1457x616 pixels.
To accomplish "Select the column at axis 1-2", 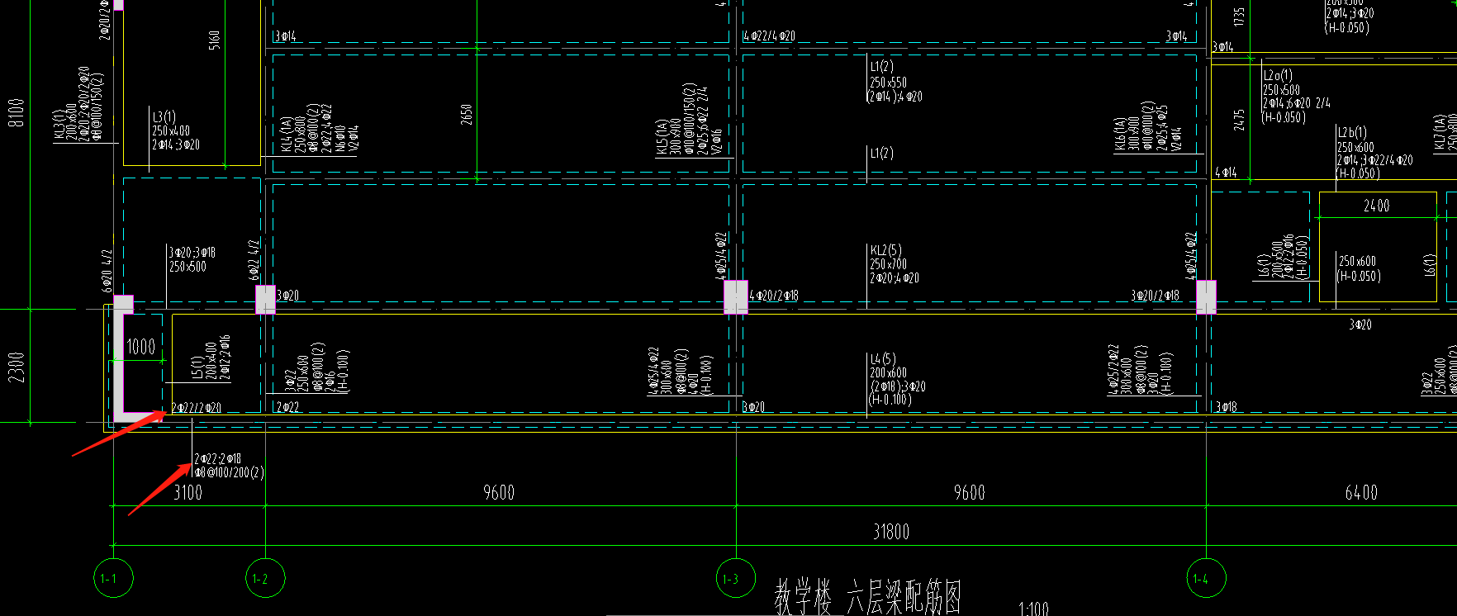I will (265, 300).
